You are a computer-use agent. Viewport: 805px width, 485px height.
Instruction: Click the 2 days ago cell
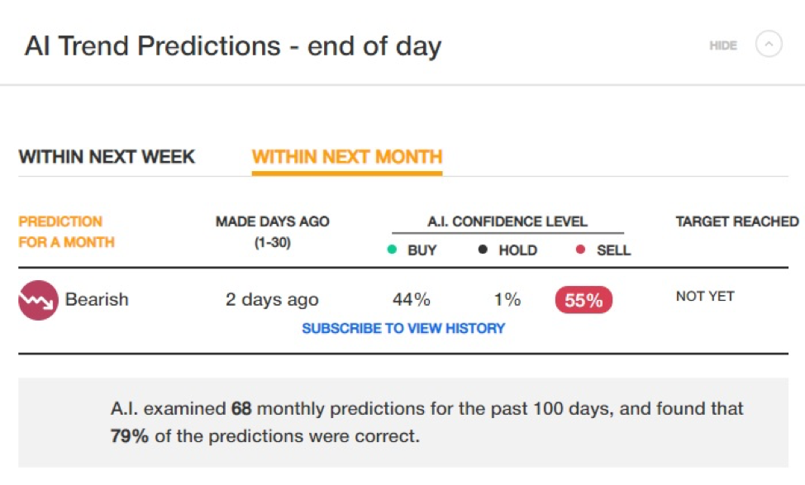[272, 300]
